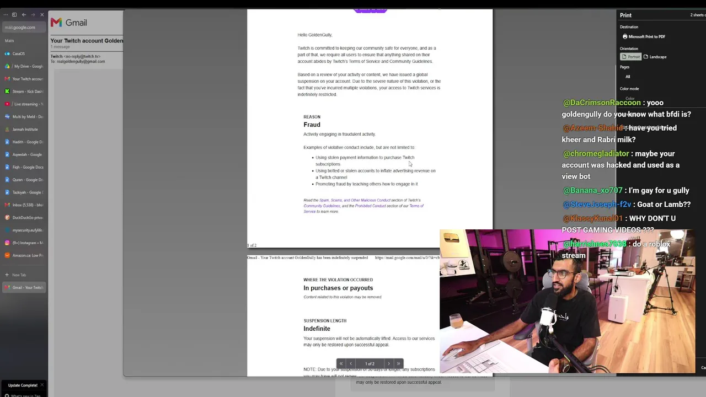Switch to the mysecurity.eufylife tab

(24, 230)
